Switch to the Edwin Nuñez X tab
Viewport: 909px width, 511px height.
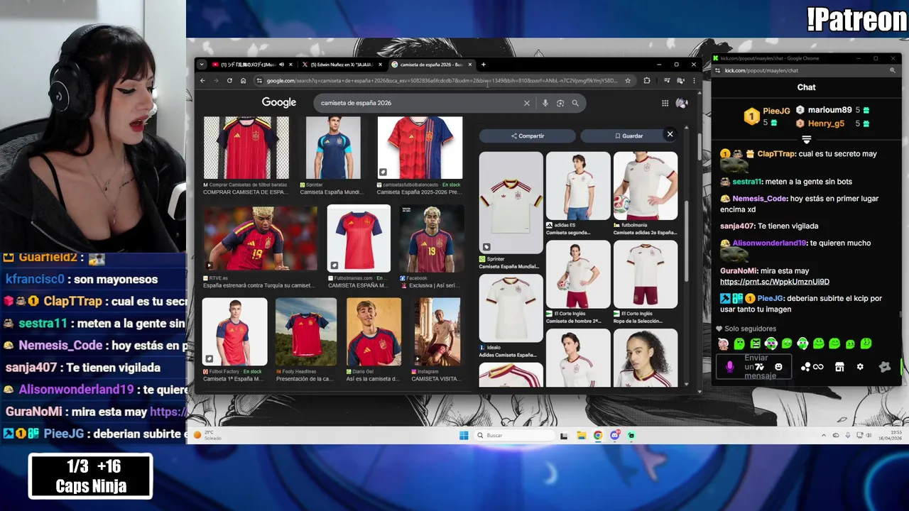pos(342,65)
